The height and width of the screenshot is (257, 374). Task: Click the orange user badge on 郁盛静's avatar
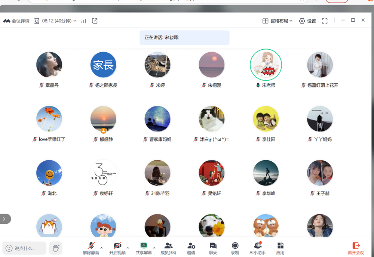pos(103,130)
